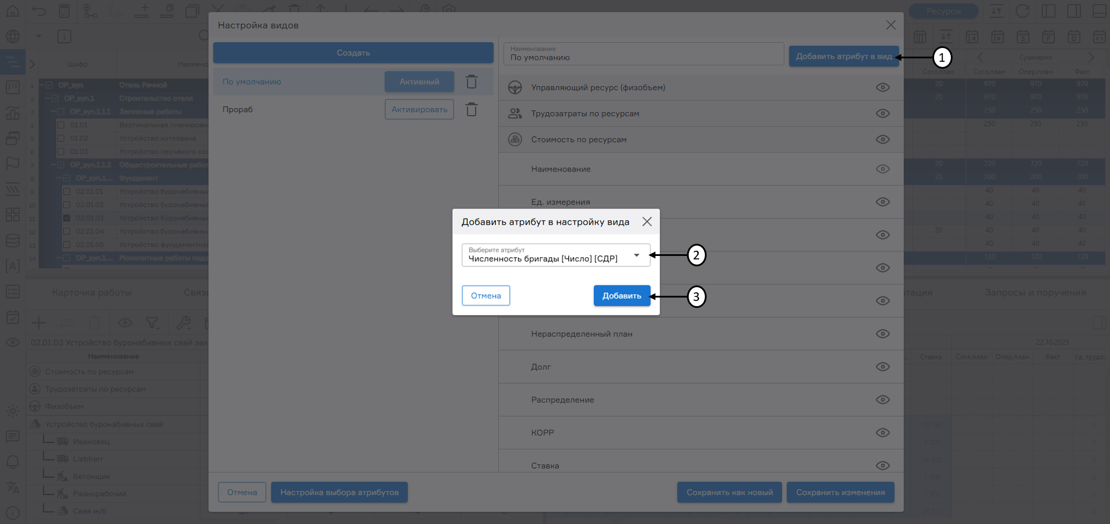Click the undo icon in the top toolbar

pos(38,10)
